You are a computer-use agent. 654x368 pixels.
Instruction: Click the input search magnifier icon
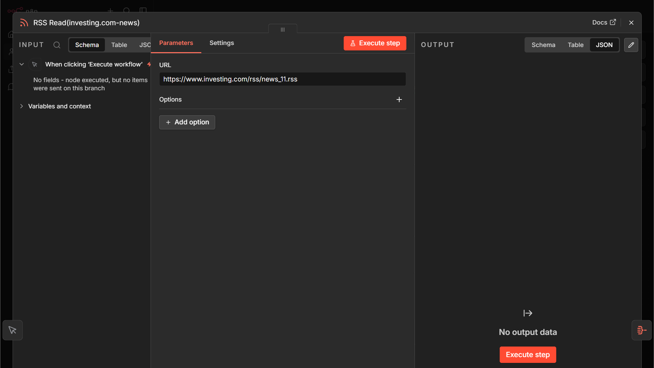pyautogui.click(x=57, y=45)
